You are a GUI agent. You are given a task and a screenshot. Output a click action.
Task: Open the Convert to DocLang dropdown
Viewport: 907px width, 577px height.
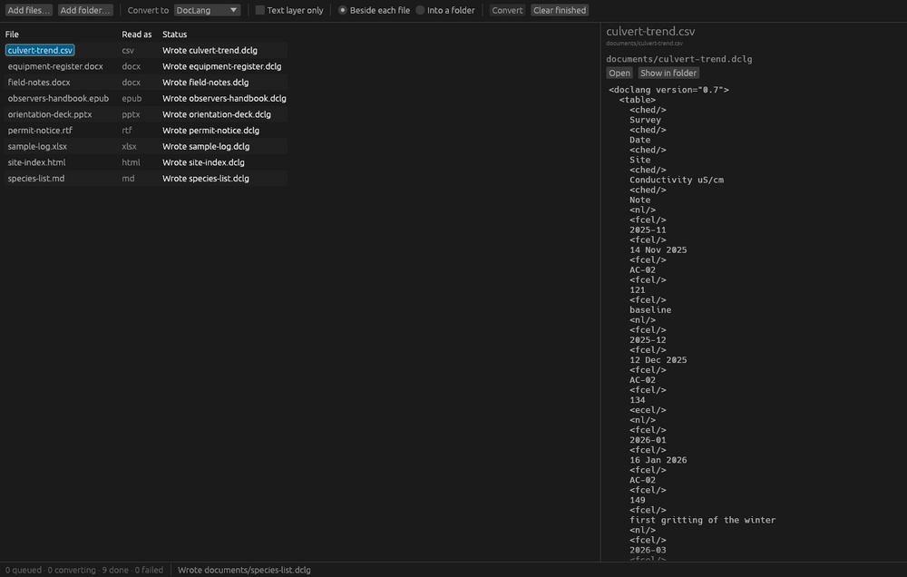point(207,10)
